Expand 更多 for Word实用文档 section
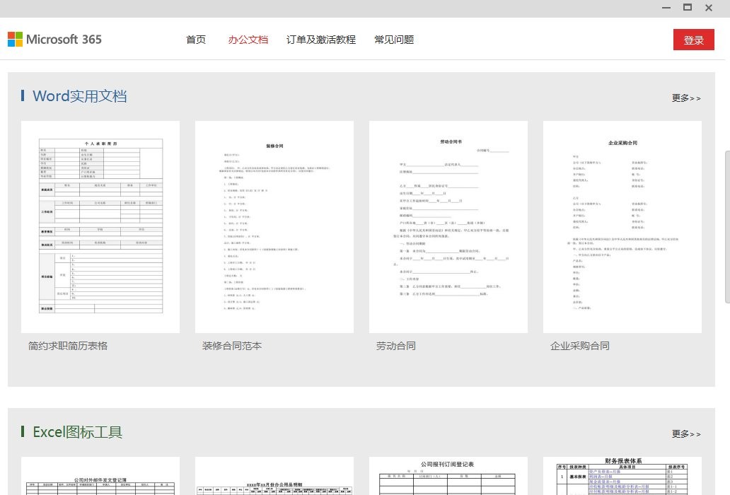The width and height of the screenshot is (730, 495). pos(685,98)
